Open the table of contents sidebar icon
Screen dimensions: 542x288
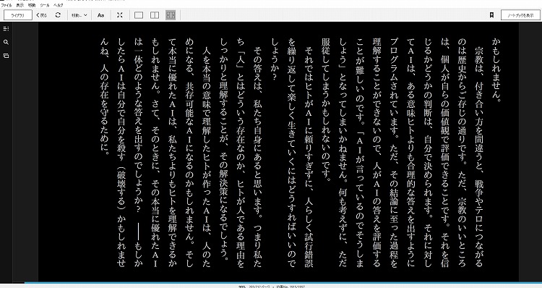(6, 29)
